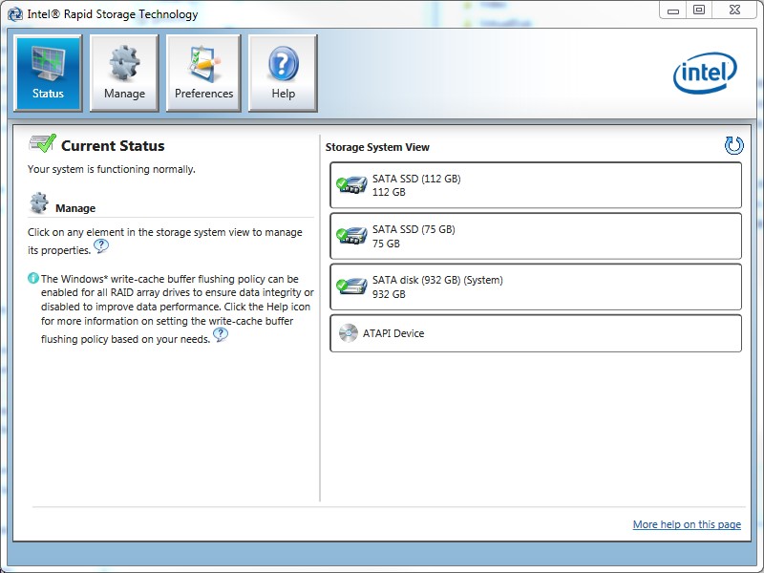Click the Preferences gear icon

click(203, 72)
